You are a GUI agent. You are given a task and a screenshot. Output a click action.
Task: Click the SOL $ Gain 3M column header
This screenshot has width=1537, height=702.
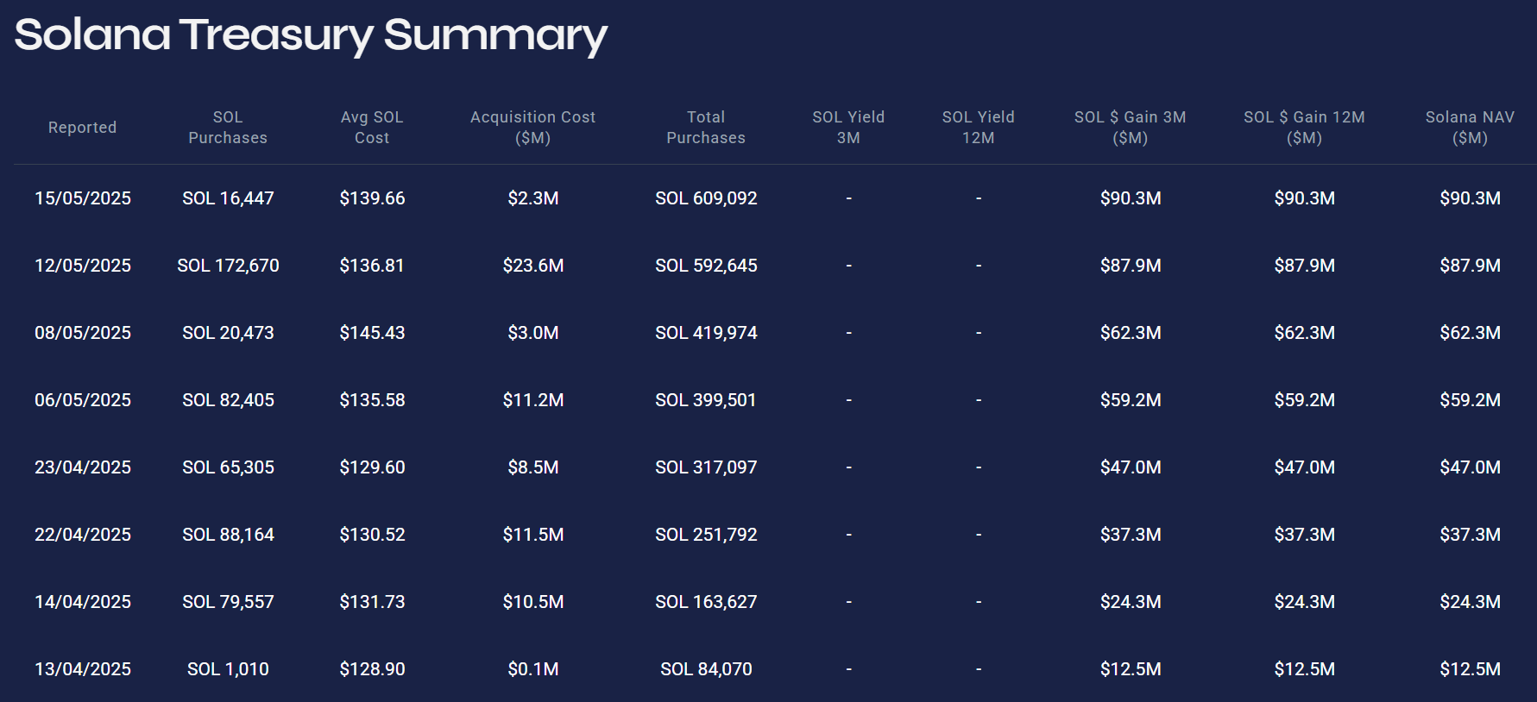pos(1131,128)
